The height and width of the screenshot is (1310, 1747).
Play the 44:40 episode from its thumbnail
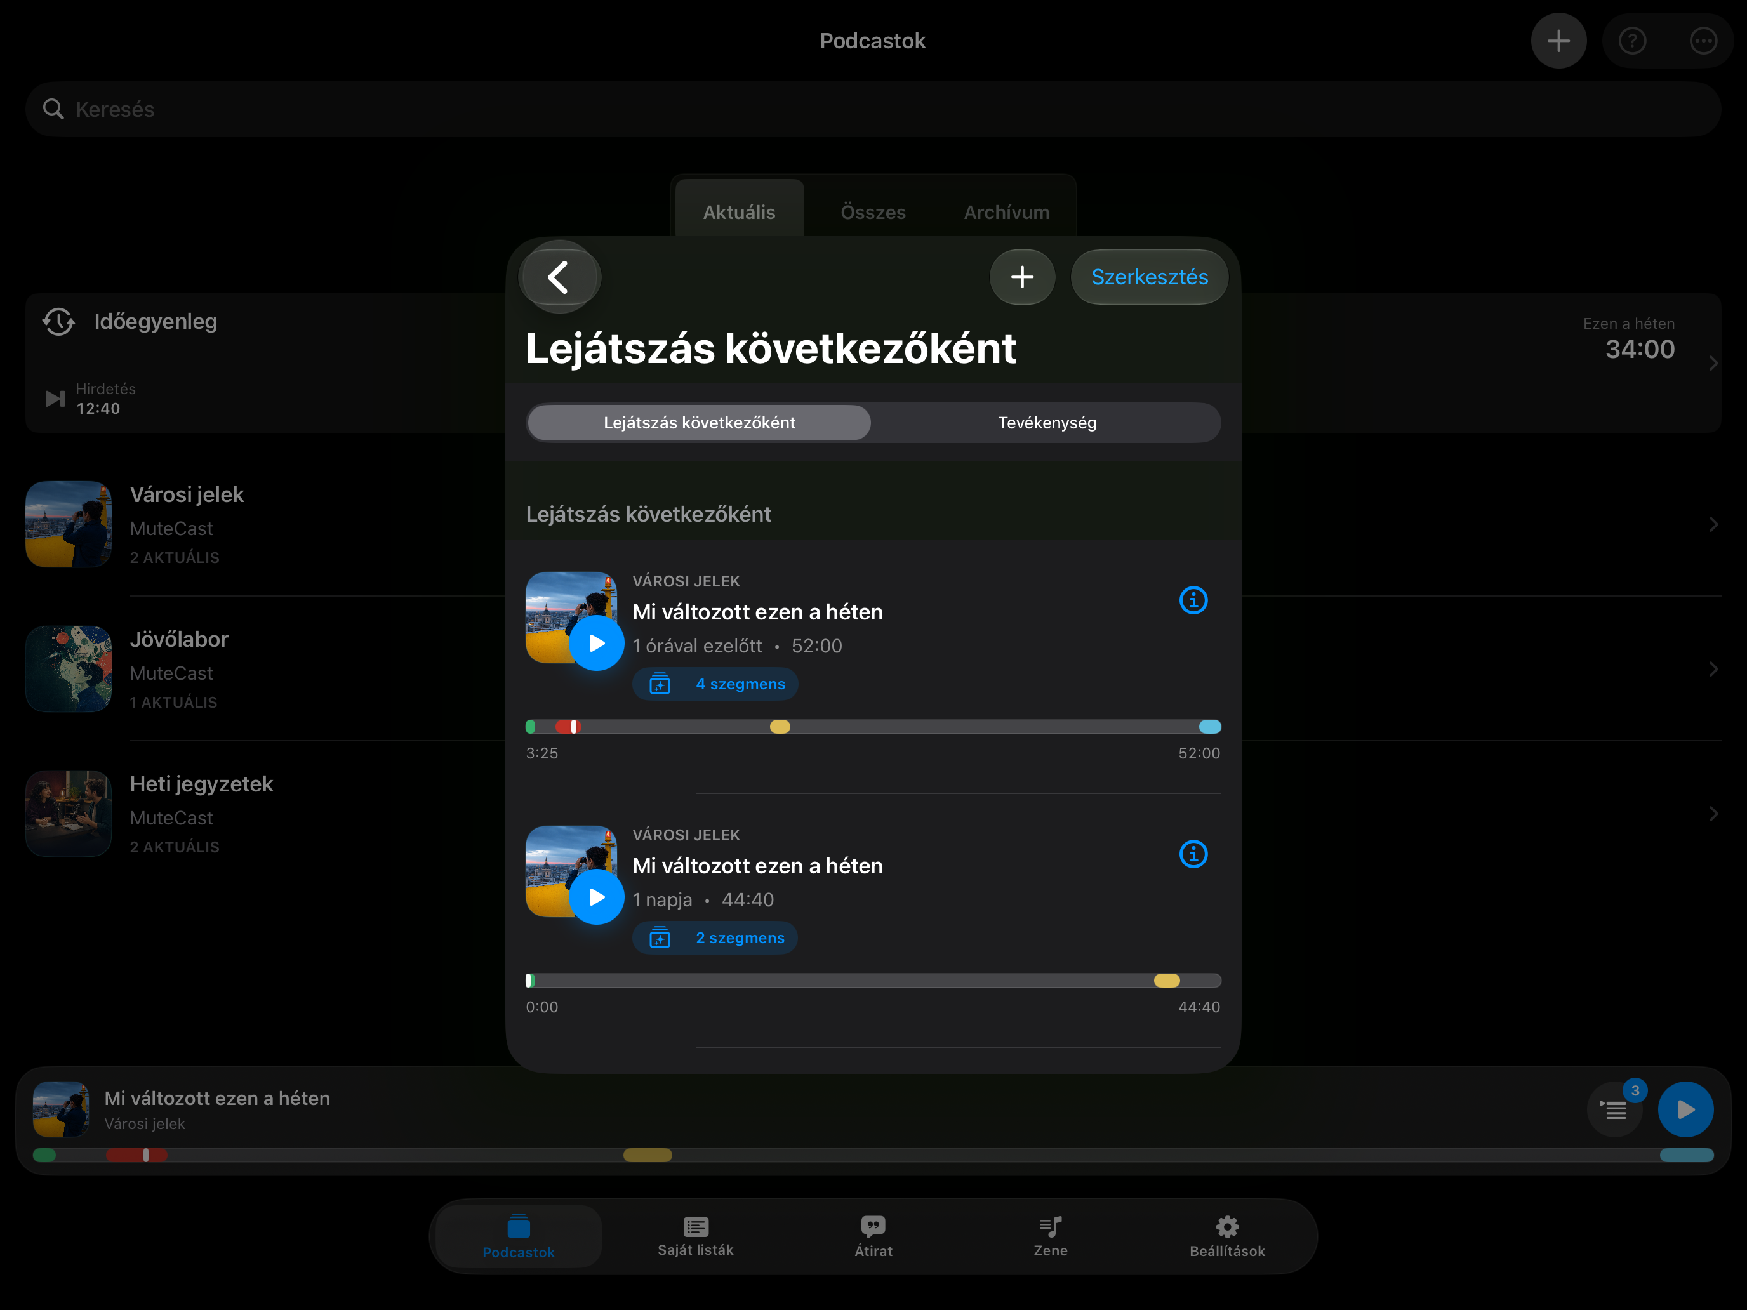point(596,897)
